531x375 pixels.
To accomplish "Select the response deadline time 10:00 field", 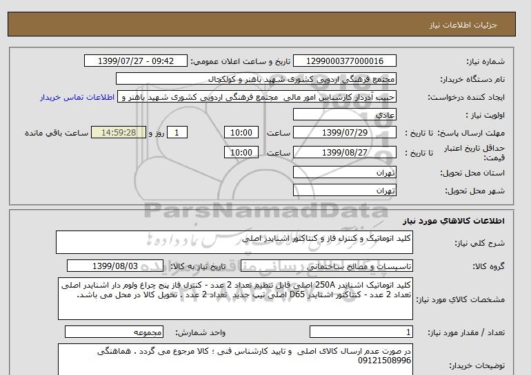I will 241,132.
